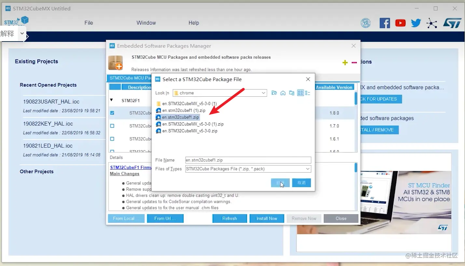This screenshot has height=266, width=465.
Task: Click the Refresh button
Action: pos(230,219)
